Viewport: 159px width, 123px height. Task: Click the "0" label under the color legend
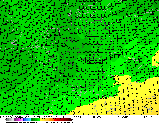pos(40,122)
